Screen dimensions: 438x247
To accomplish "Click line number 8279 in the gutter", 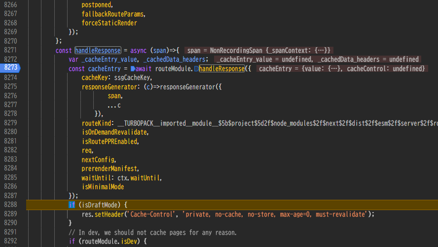I will pyautogui.click(x=10, y=123).
